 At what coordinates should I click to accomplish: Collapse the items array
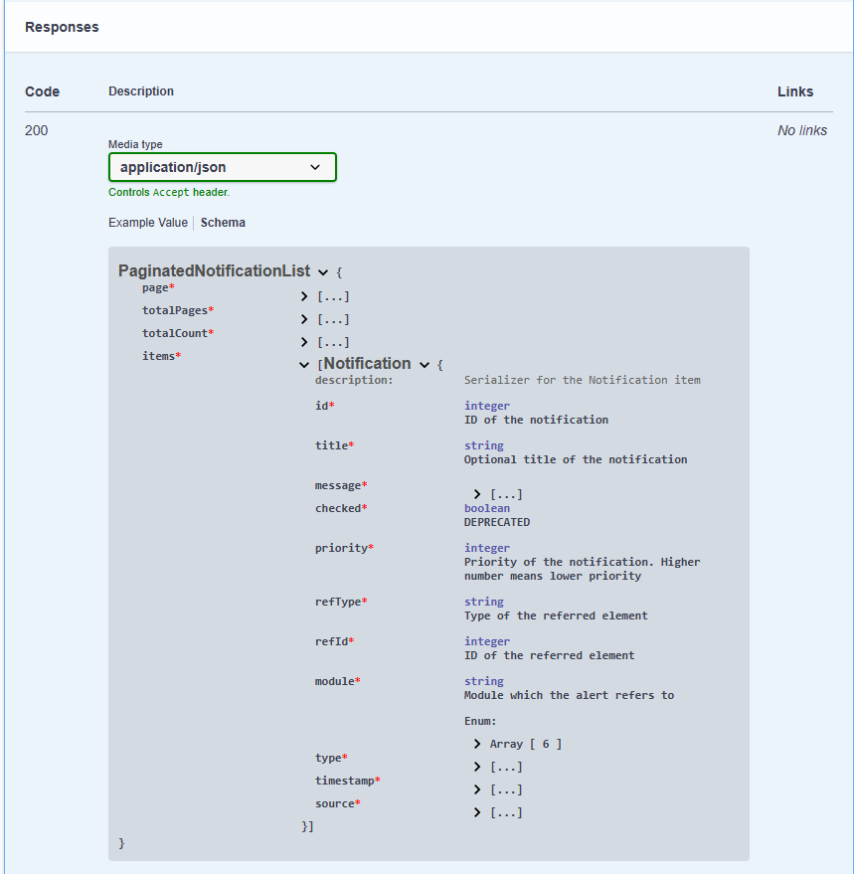(304, 365)
